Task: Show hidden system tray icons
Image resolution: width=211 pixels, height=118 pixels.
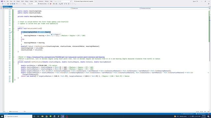Action: tap(189, 116)
